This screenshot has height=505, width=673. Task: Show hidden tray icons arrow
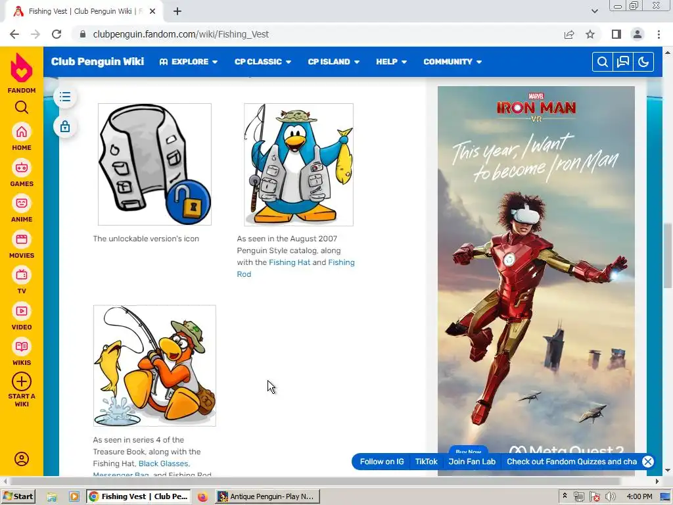click(565, 496)
